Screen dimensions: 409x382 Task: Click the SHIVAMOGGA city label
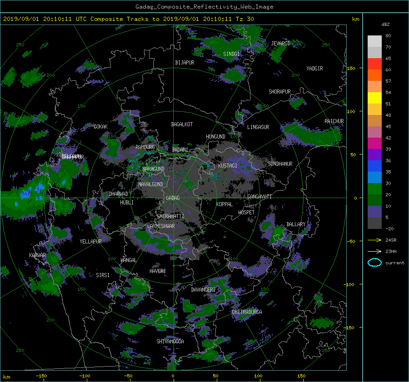click(x=170, y=342)
